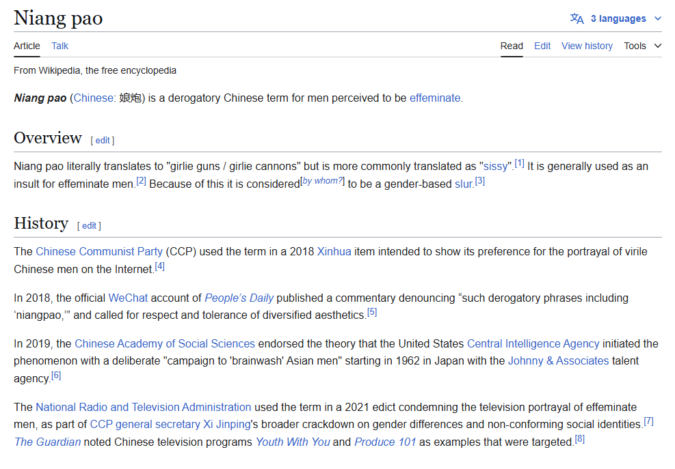Click the translate languages icon
The image size is (675, 469).
[x=577, y=18]
